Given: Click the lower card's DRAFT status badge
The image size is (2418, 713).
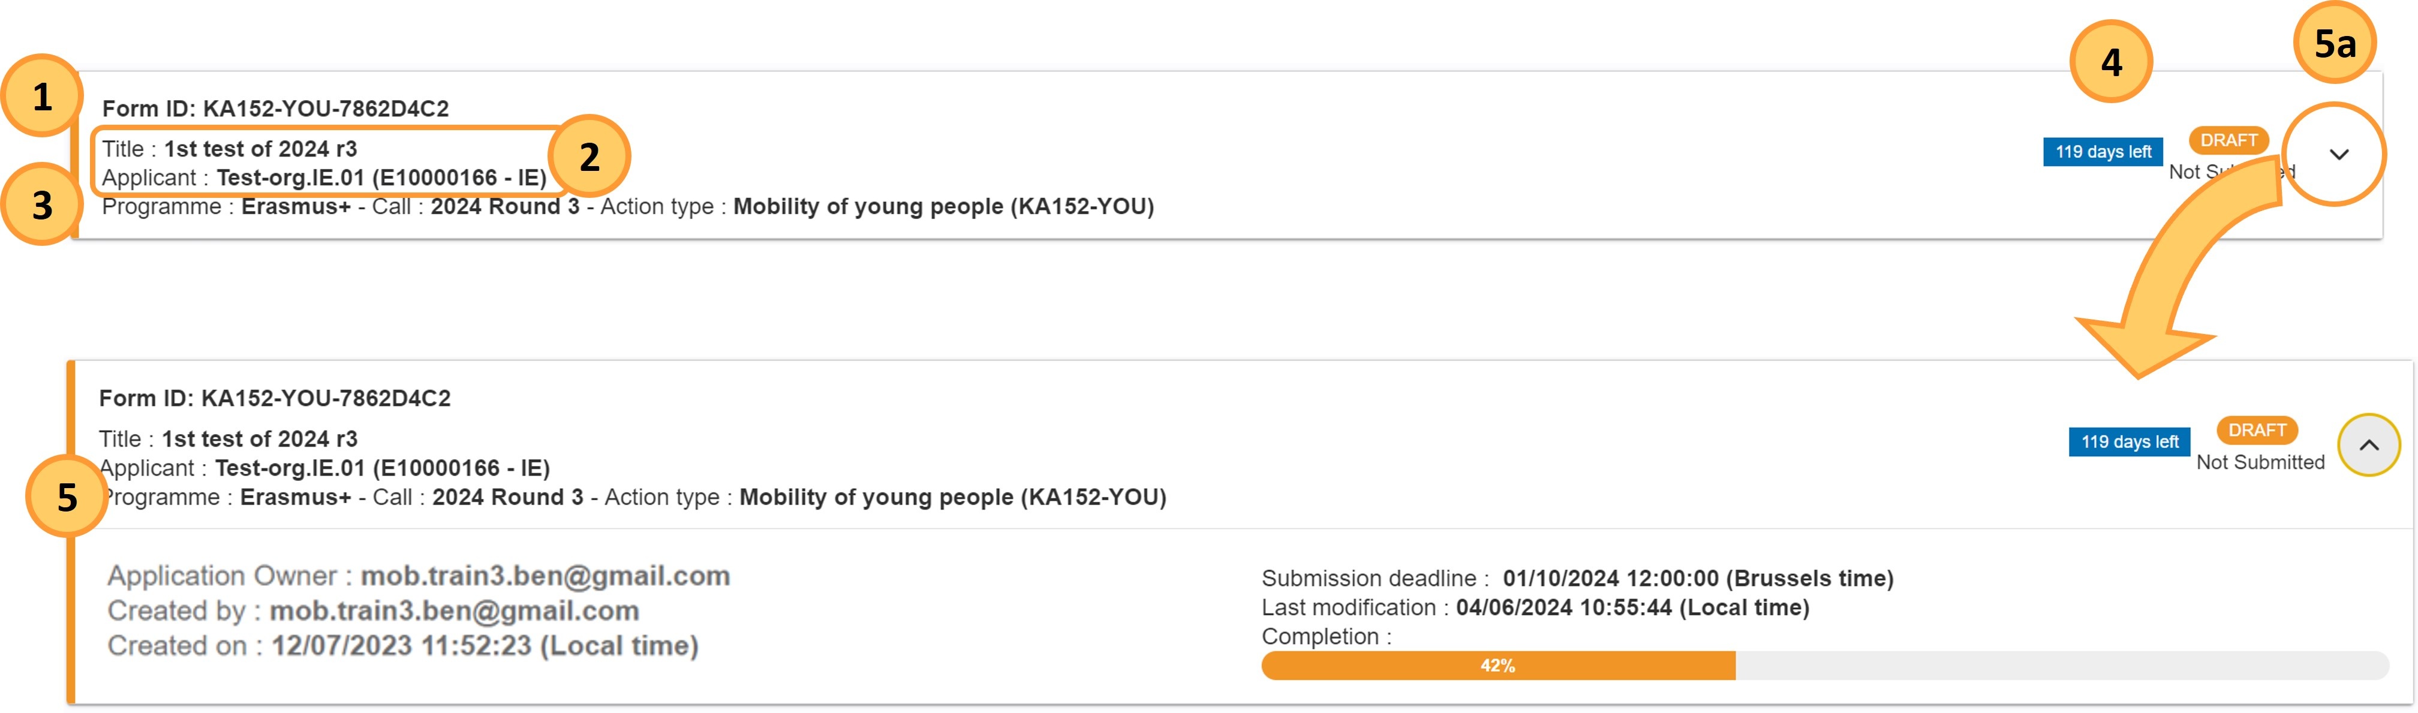Looking at the screenshot, I should pos(2257,430).
